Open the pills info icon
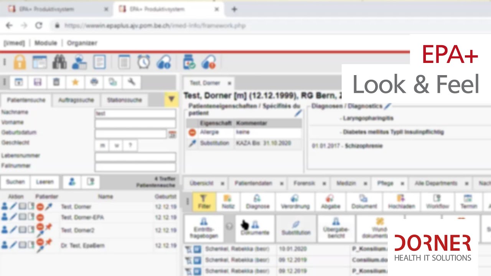 [164, 62]
